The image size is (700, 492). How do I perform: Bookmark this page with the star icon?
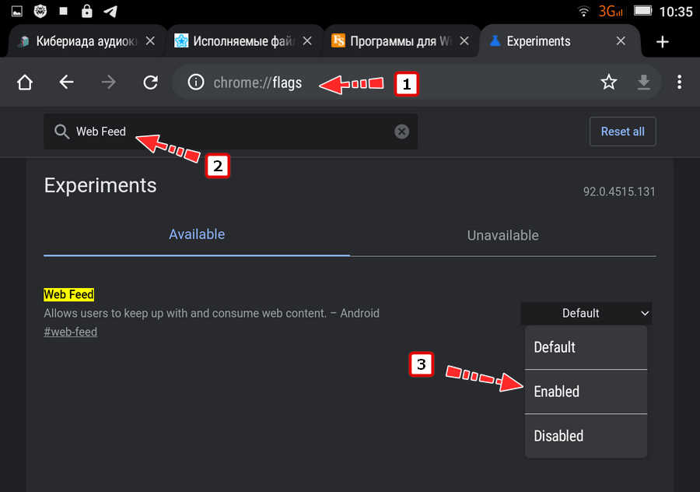608,83
